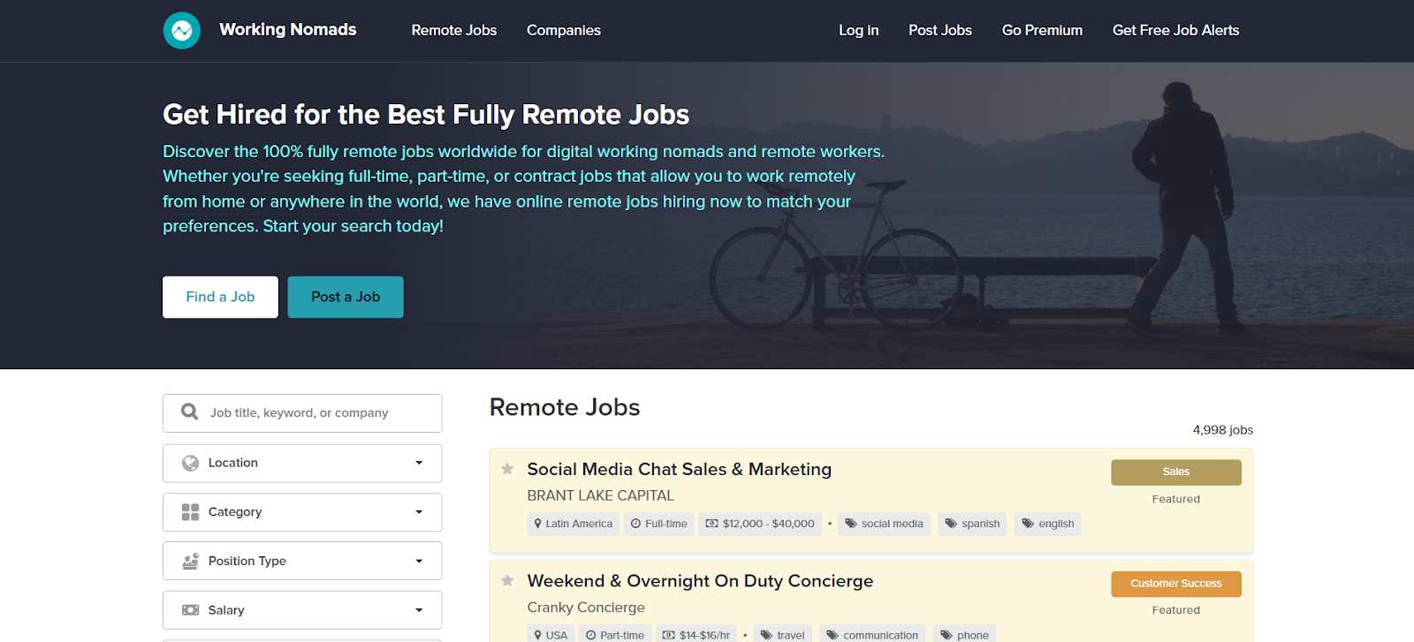Click the tag icon beside communication
Viewport: 1414px width, 642px height.
click(832, 635)
